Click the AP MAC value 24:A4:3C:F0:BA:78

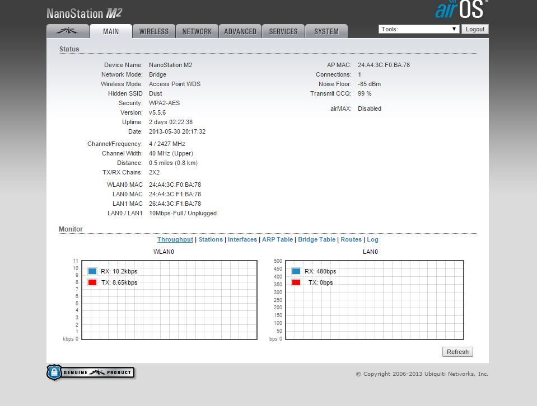(x=384, y=65)
